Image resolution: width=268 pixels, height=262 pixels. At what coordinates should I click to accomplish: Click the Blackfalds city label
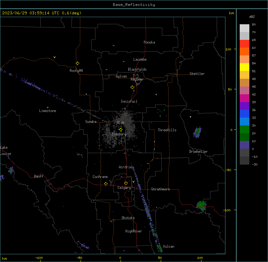point(137,69)
